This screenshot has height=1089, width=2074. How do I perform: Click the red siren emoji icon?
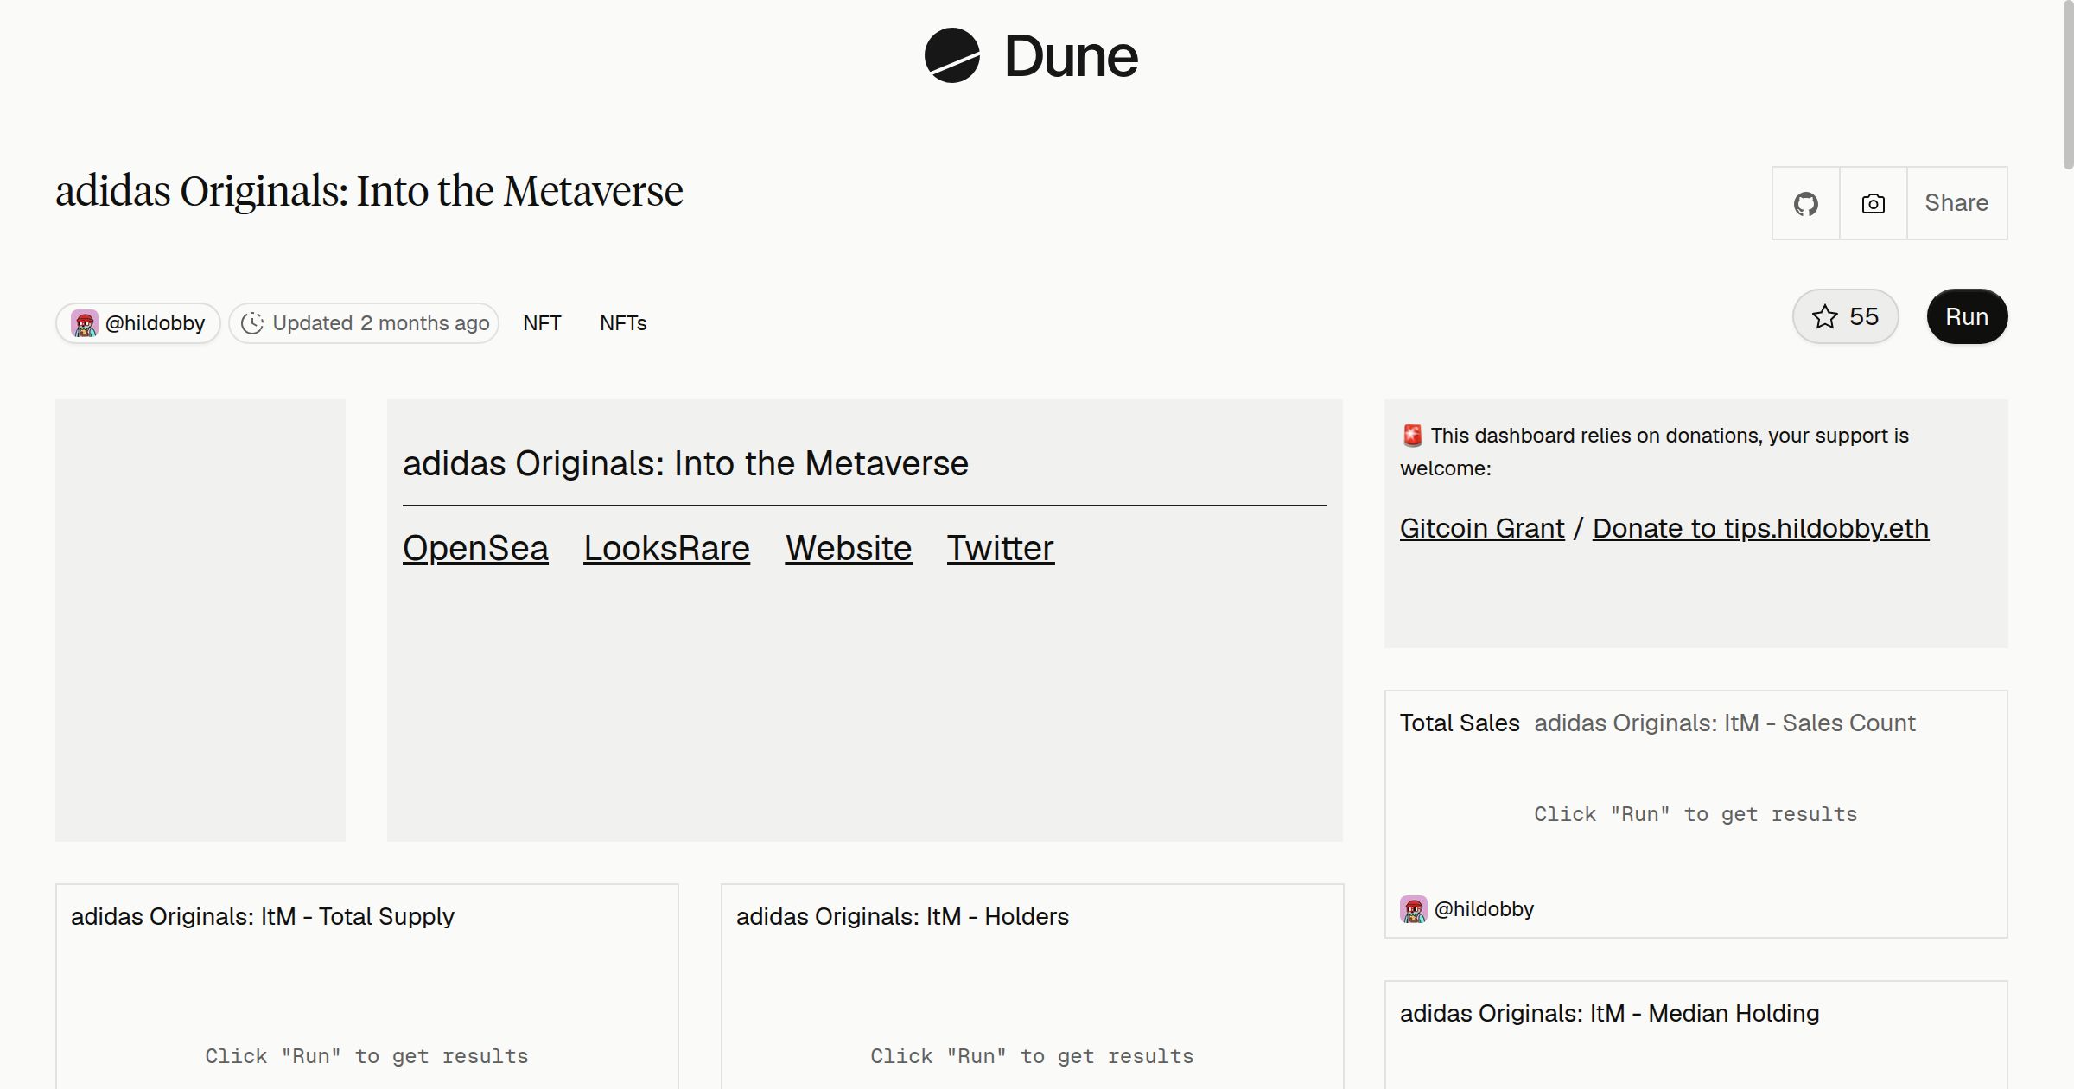click(1412, 436)
